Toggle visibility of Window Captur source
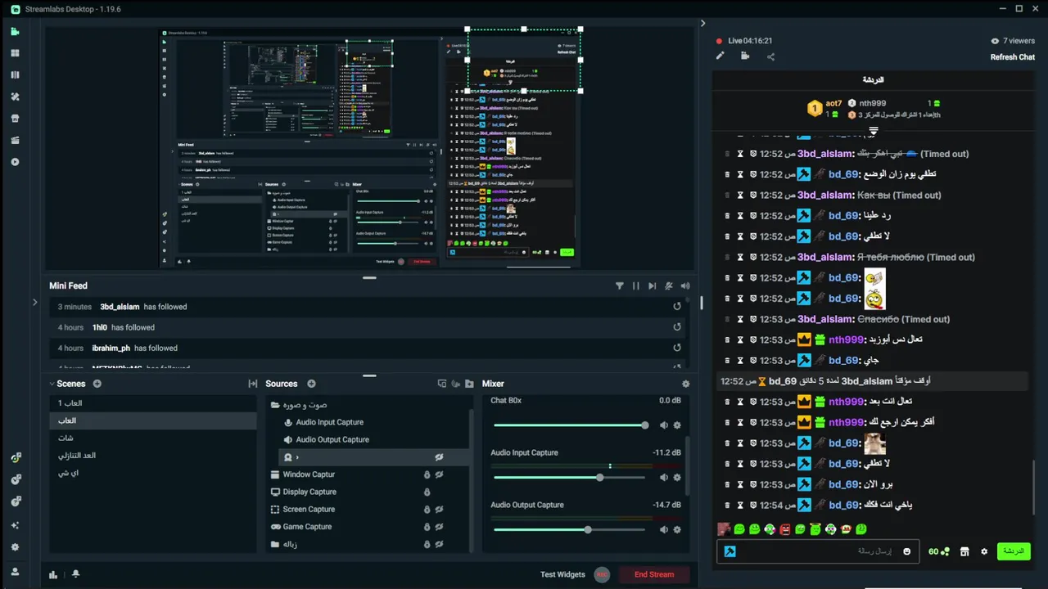Screen dimensions: 1048x589 click(440, 474)
